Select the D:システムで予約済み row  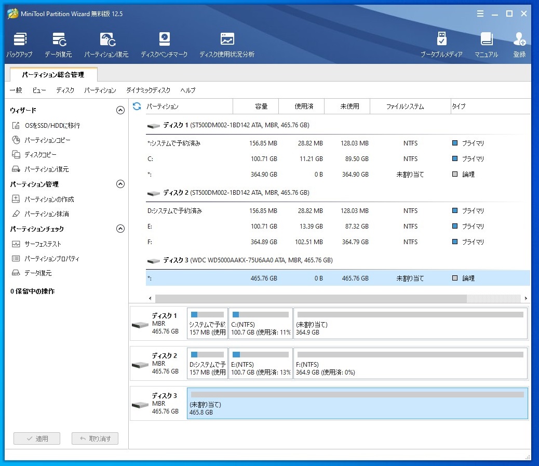[338, 211]
